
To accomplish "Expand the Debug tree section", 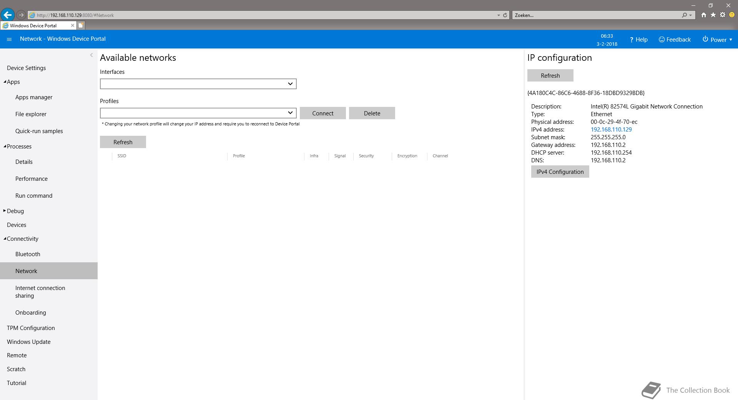I will pyautogui.click(x=5, y=211).
